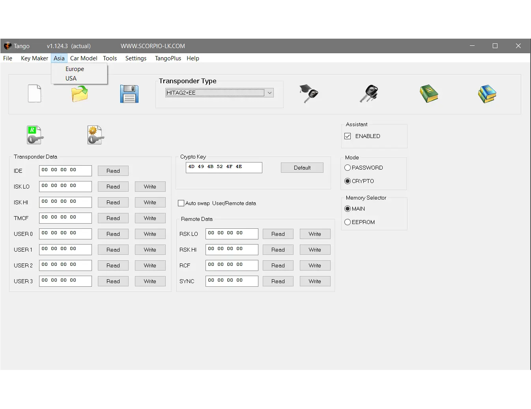Screen dimensions: 531x409
Task: Open the Car Model menu
Action: coord(84,58)
